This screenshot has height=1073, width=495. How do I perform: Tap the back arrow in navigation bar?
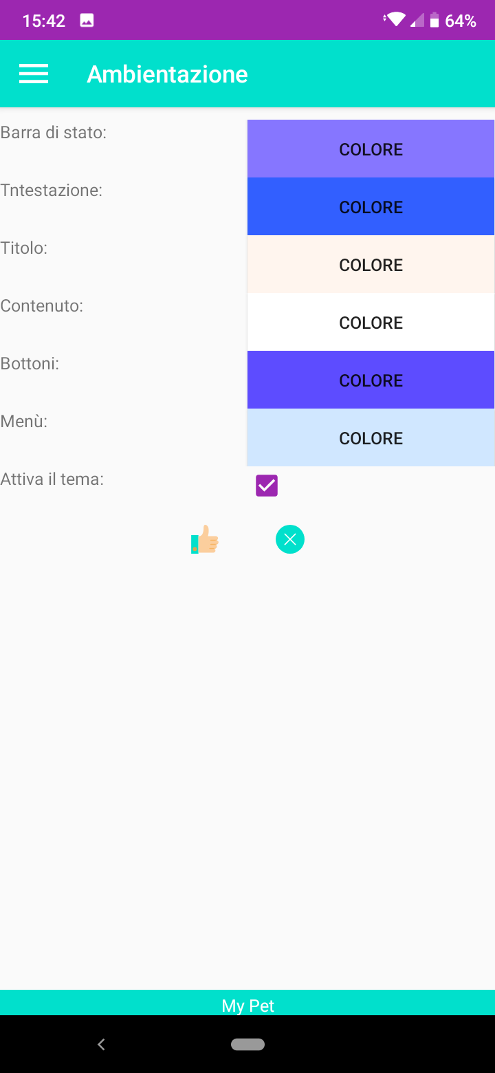coord(101,1044)
